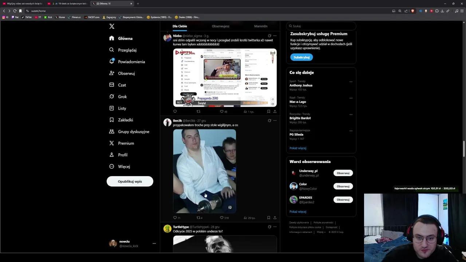Screen dimensions: 466x262
Task: Open Grupy dyskusyjne communities
Action: 129,131
